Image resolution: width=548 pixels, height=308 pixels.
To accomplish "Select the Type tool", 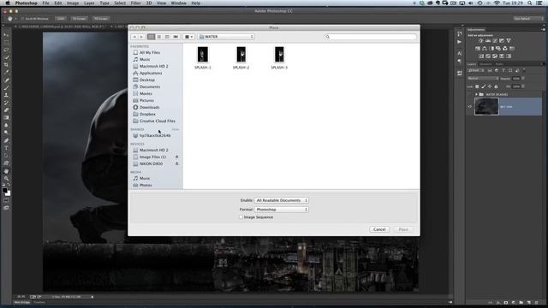I will click(x=6, y=148).
